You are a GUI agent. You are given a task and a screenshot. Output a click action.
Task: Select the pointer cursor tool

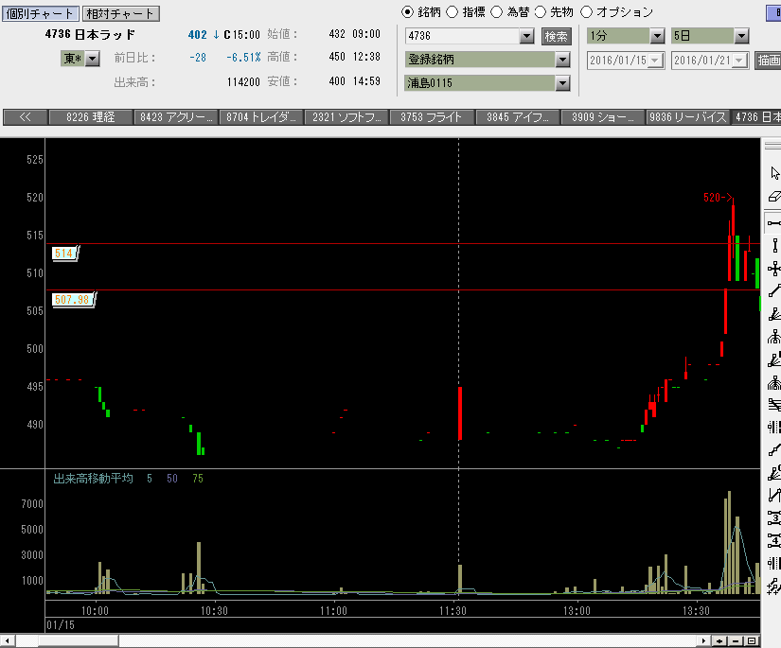tap(774, 173)
